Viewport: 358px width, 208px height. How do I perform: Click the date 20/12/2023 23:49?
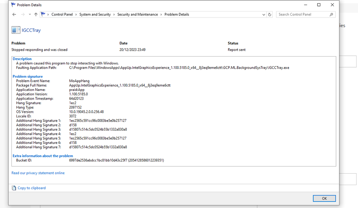[133, 50]
